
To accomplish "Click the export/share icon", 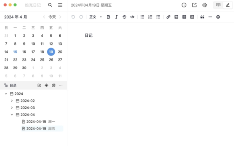I will 194,5.
